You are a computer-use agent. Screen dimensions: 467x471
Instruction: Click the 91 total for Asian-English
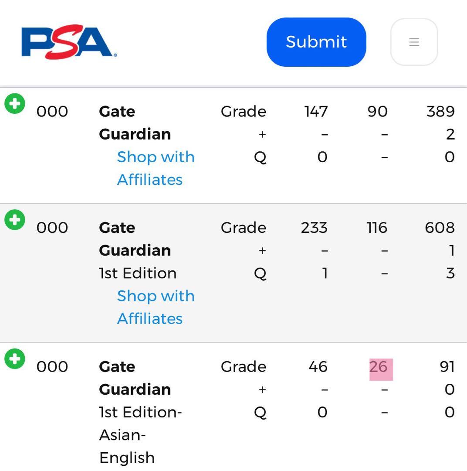(447, 367)
